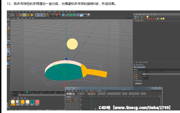Select the Rotate tool
180x113 pixels.
28,15
